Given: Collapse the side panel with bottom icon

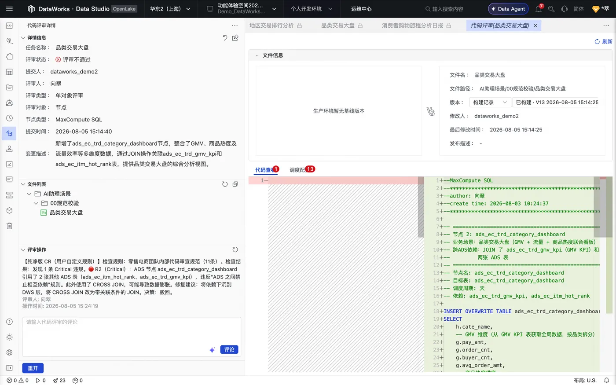Looking at the screenshot, I should tap(9, 368).
